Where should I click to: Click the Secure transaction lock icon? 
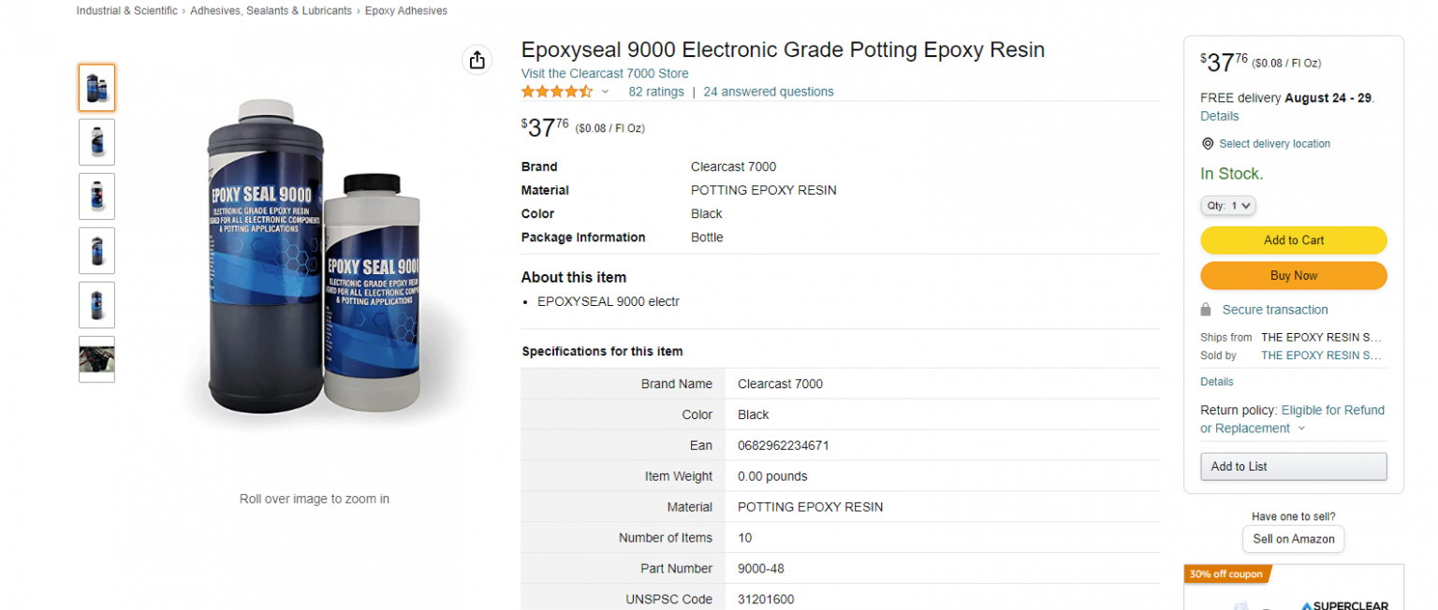click(1208, 310)
